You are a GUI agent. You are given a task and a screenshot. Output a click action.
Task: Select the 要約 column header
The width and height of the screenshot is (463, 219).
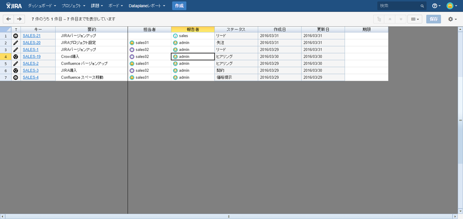tap(91, 29)
